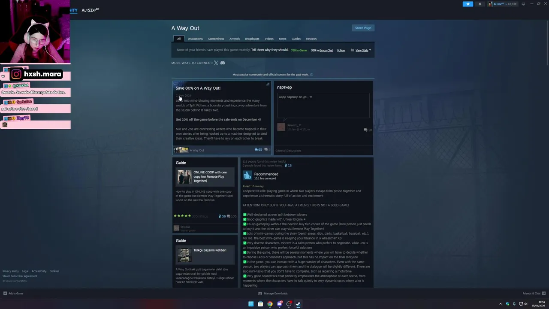Go to the Videos tab
549x309 pixels.
tap(269, 39)
